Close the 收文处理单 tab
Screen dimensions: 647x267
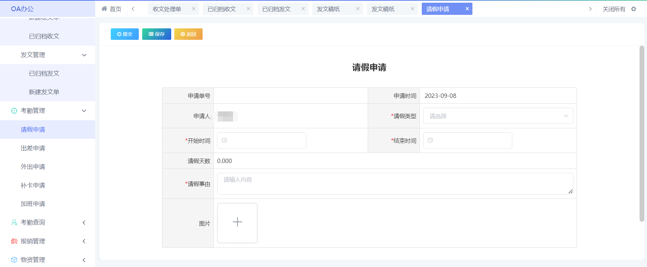[x=193, y=9]
